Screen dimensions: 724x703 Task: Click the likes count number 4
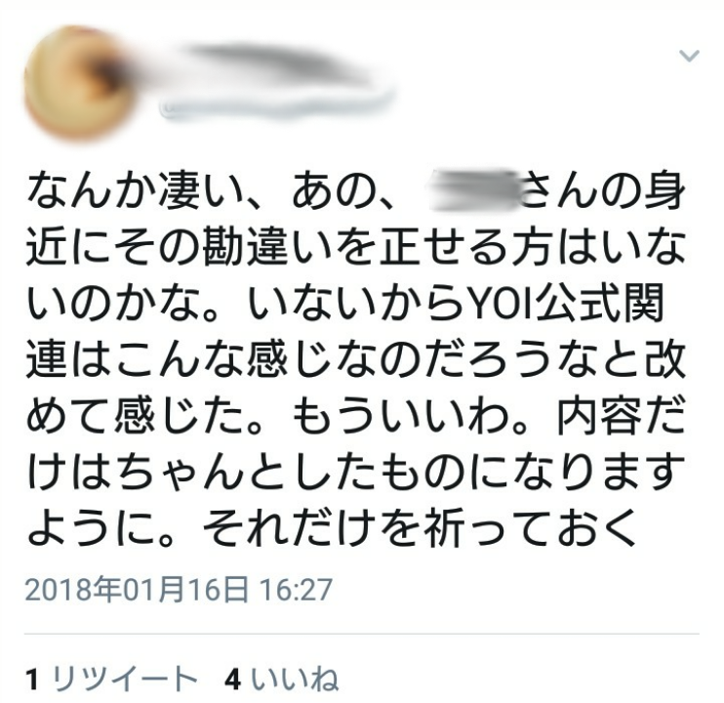coord(232,680)
